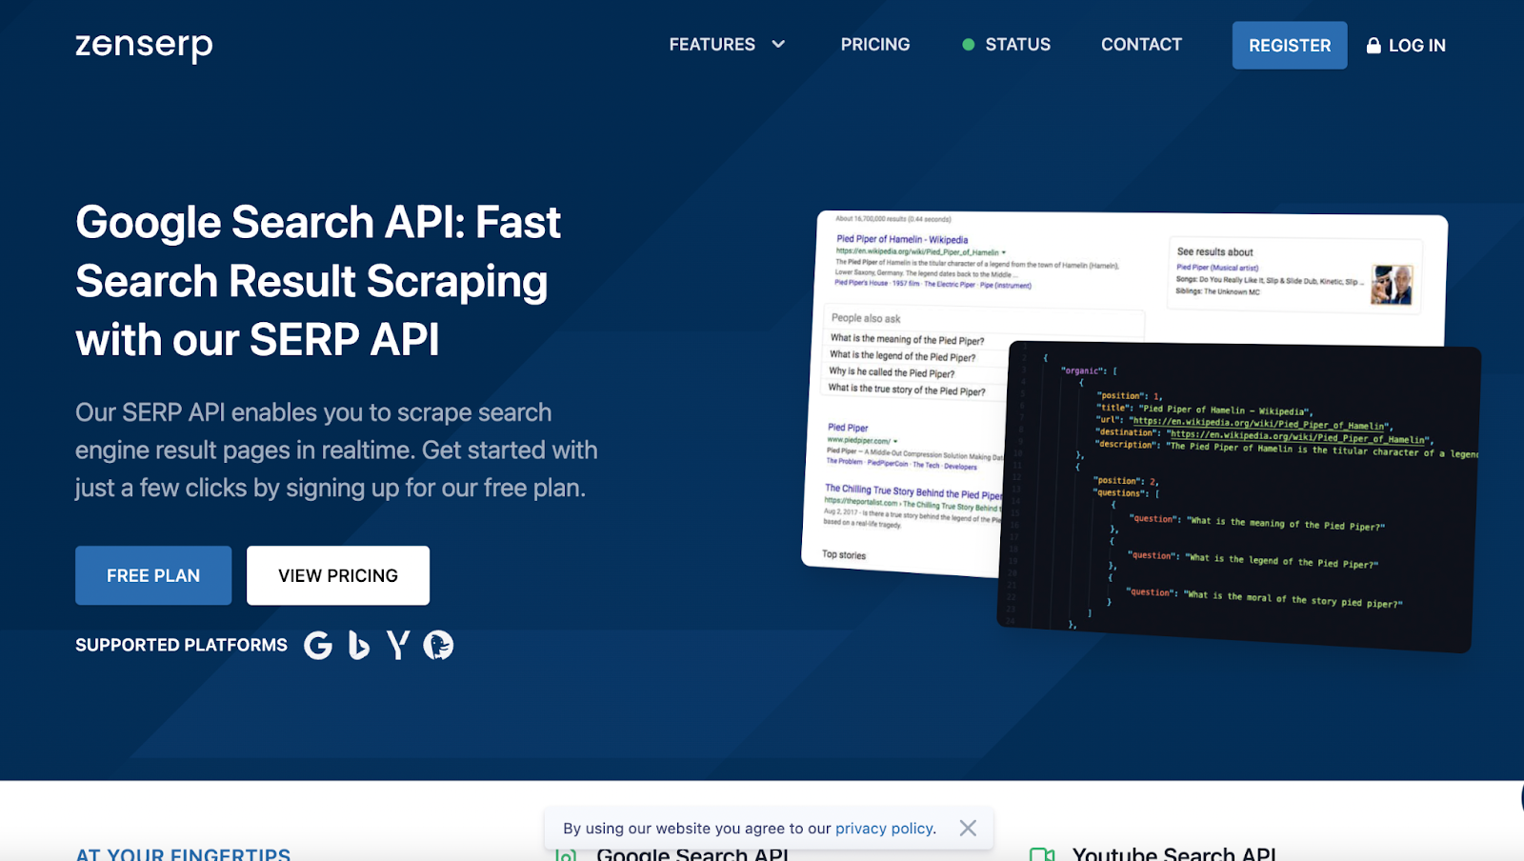The height and width of the screenshot is (861, 1524).
Task: Select the Google platform icon
Action: coord(318,646)
